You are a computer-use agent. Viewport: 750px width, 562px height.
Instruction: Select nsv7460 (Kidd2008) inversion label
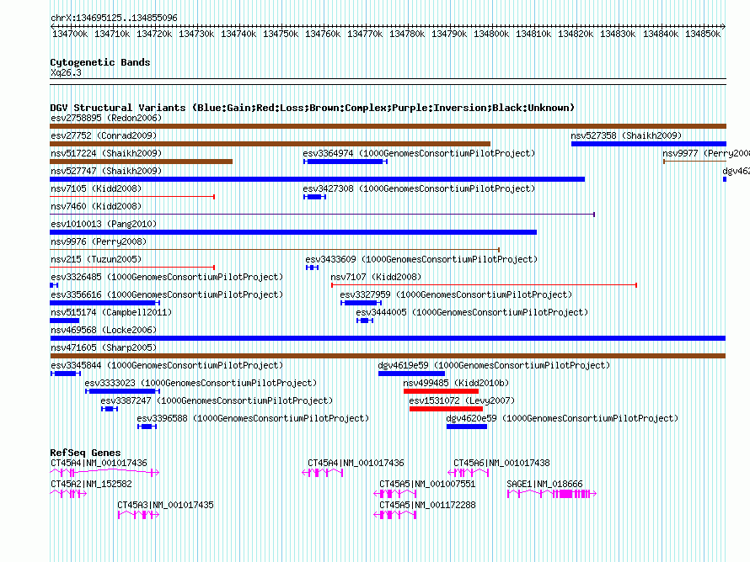96,206
